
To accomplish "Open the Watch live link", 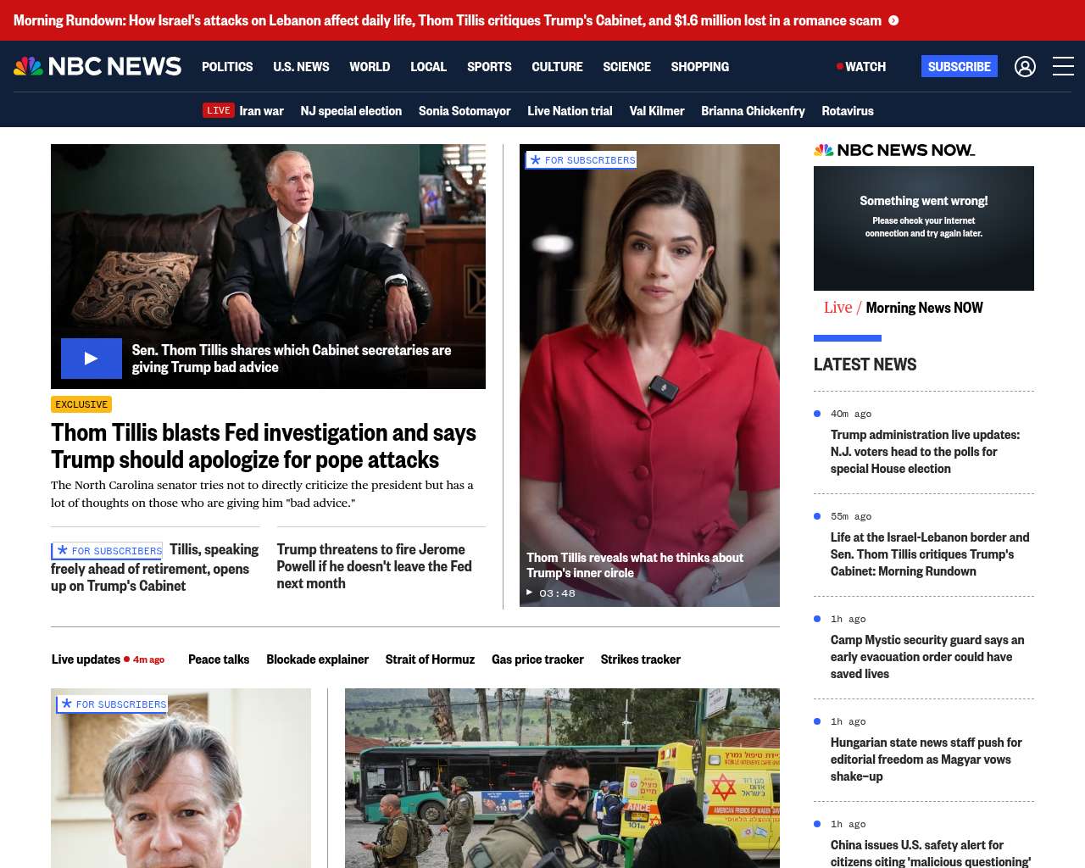I will tap(861, 67).
